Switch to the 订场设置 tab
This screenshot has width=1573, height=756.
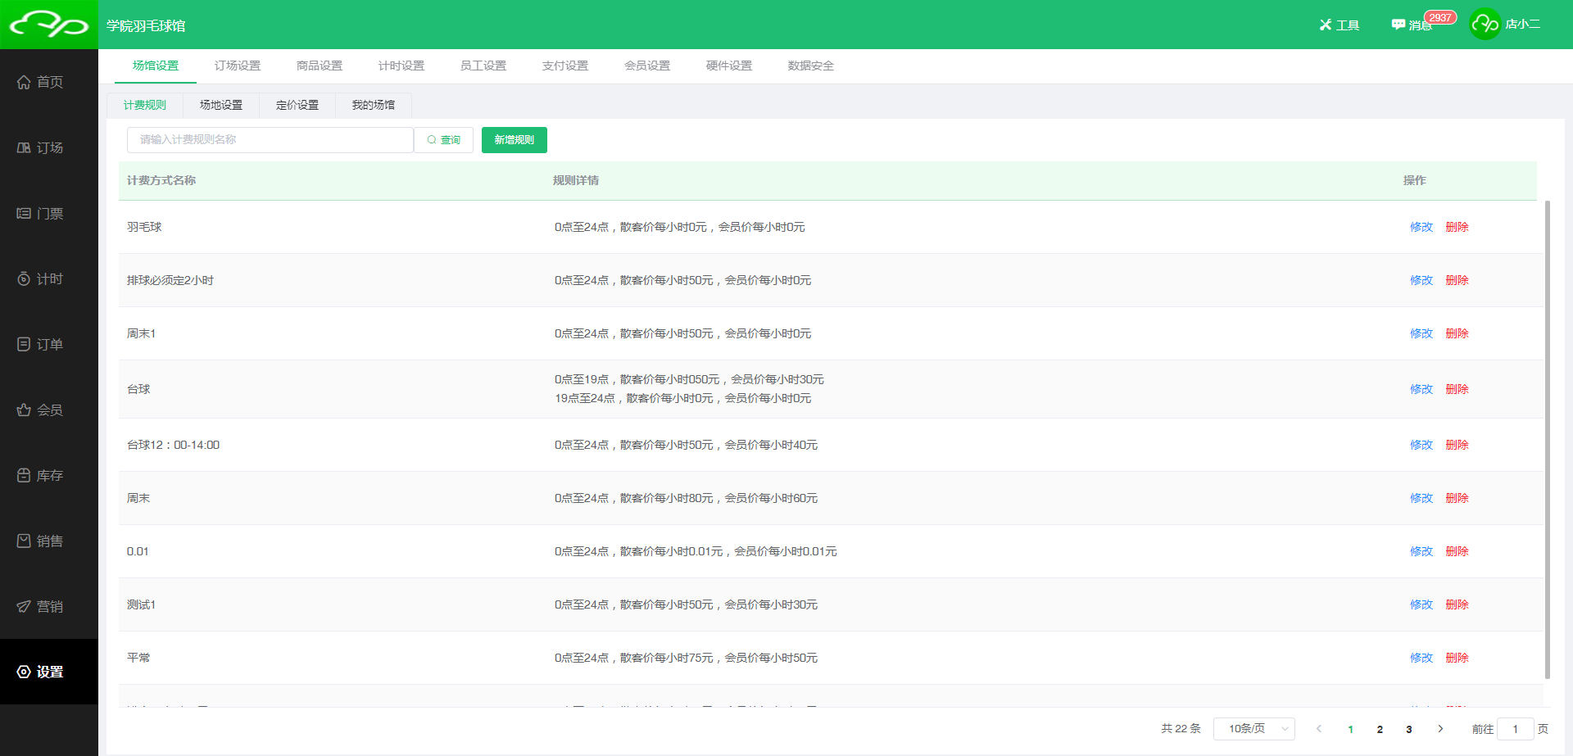(x=238, y=66)
